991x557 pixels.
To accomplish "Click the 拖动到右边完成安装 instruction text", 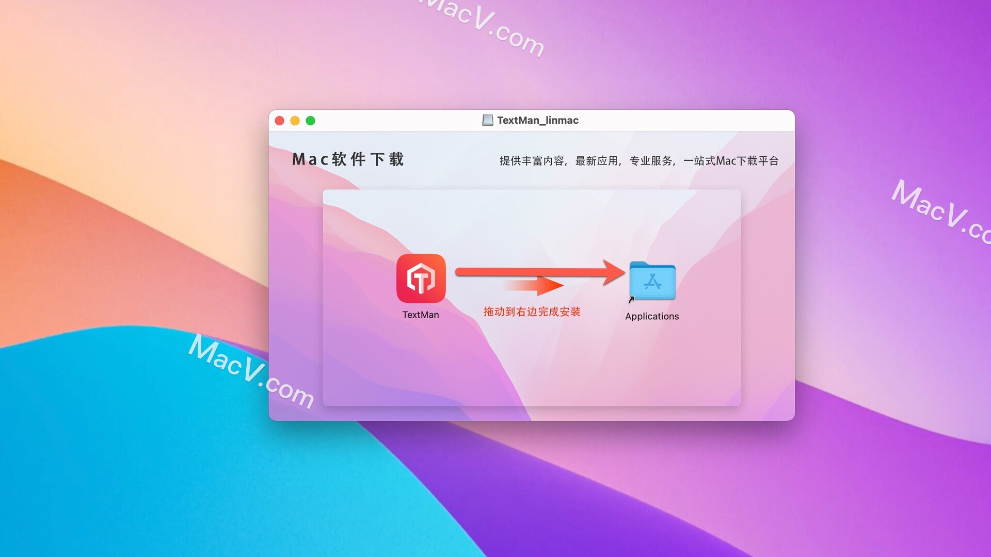I will tap(532, 312).
